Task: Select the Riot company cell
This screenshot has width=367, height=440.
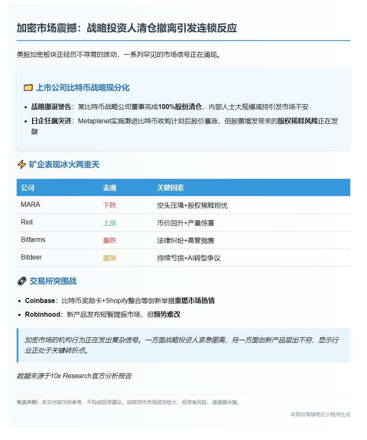Action: click(27, 222)
